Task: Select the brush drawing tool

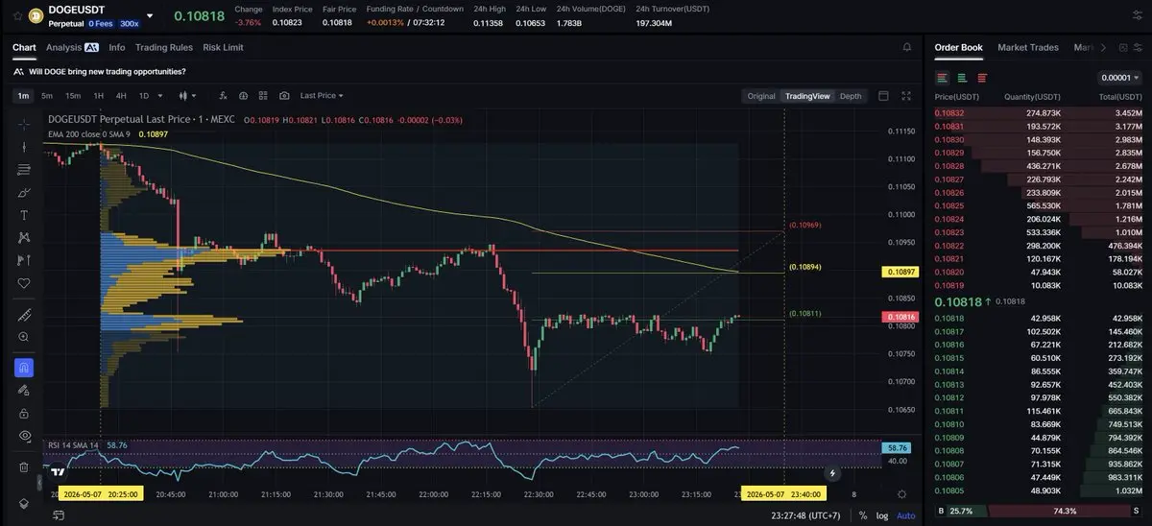Action: click(x=25, y=192)
